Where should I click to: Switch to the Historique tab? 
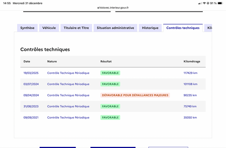[150, 28]
